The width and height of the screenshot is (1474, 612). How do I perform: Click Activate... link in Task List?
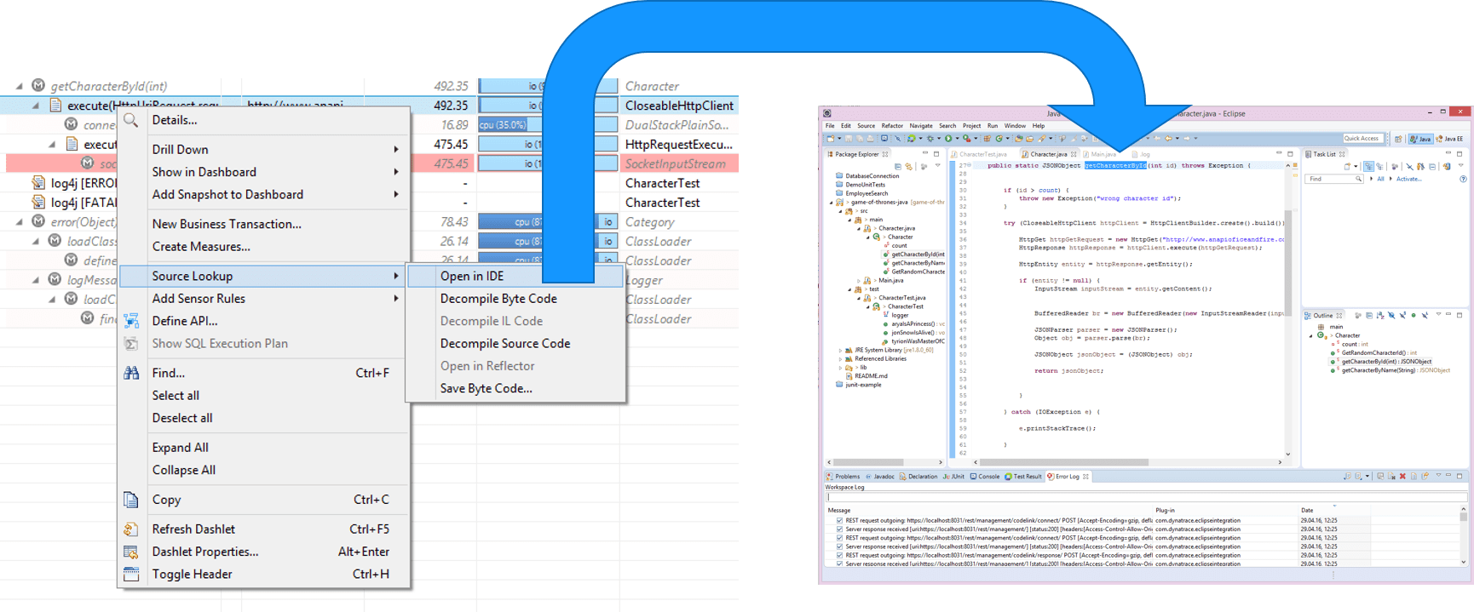click(x=1409, y=179)
